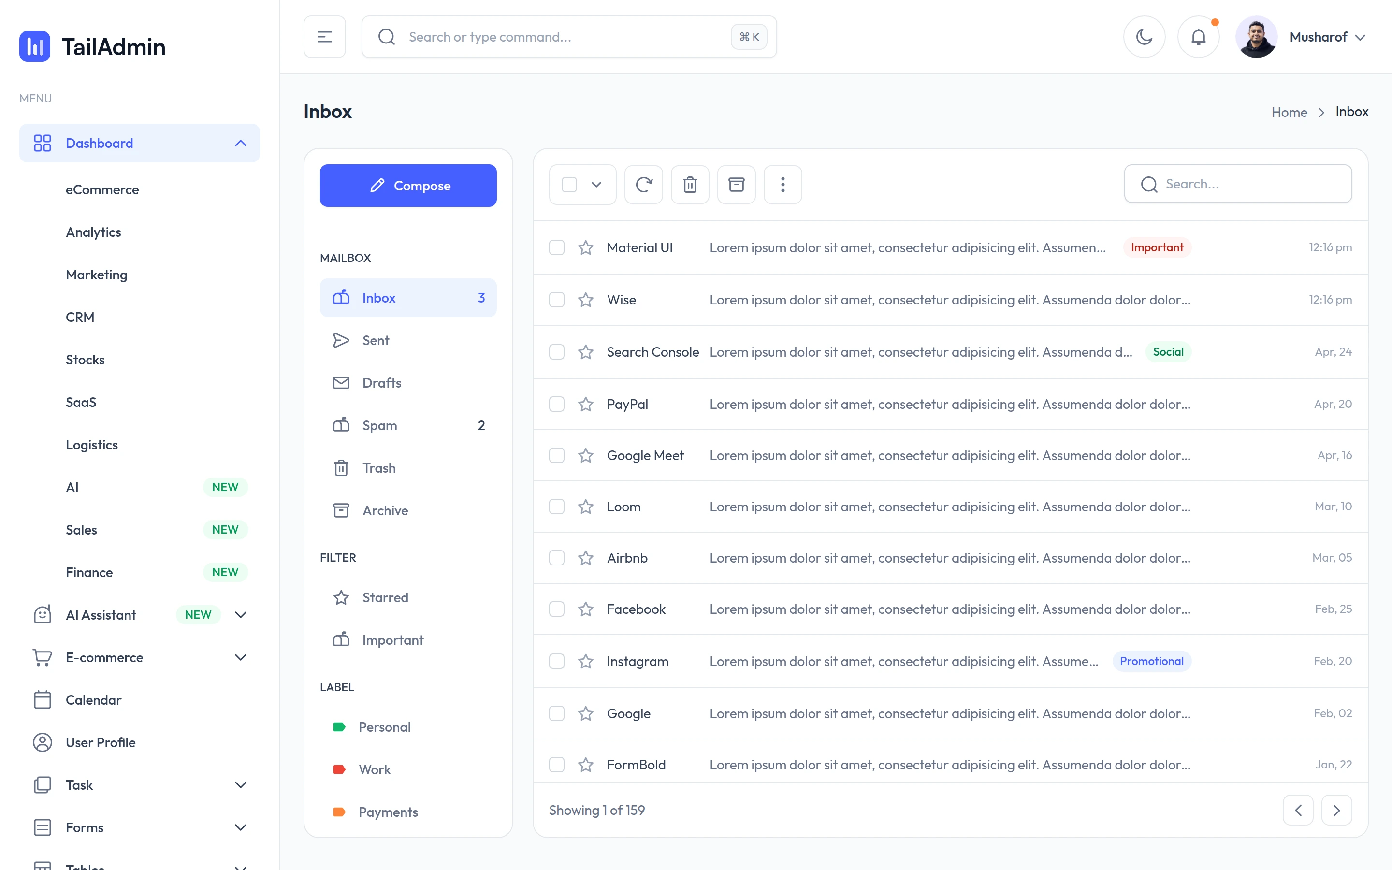Star the Google email

click(x=586, y=713)
